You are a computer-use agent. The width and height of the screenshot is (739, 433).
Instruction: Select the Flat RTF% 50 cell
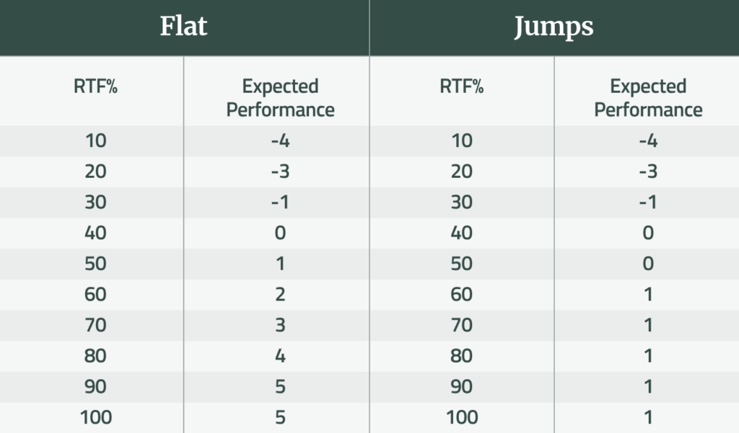coord(95,264)
